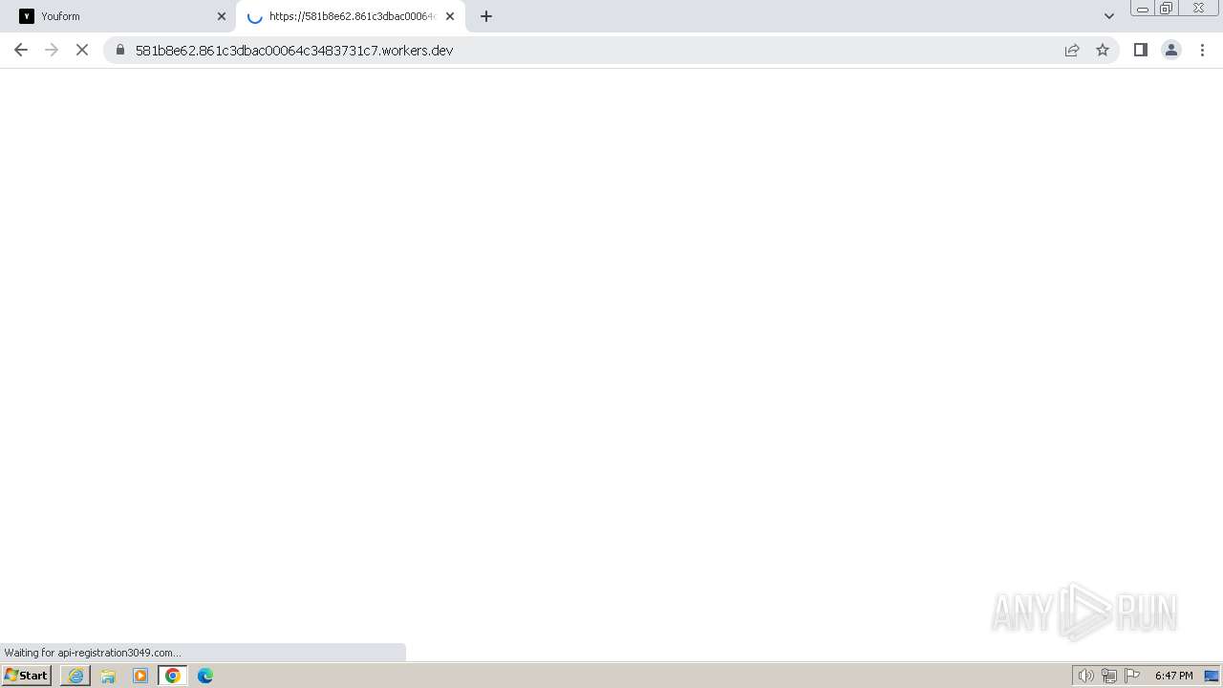Switch to the Youform tab
This screenshot has width=1223, height=688.
coord(118,16)
